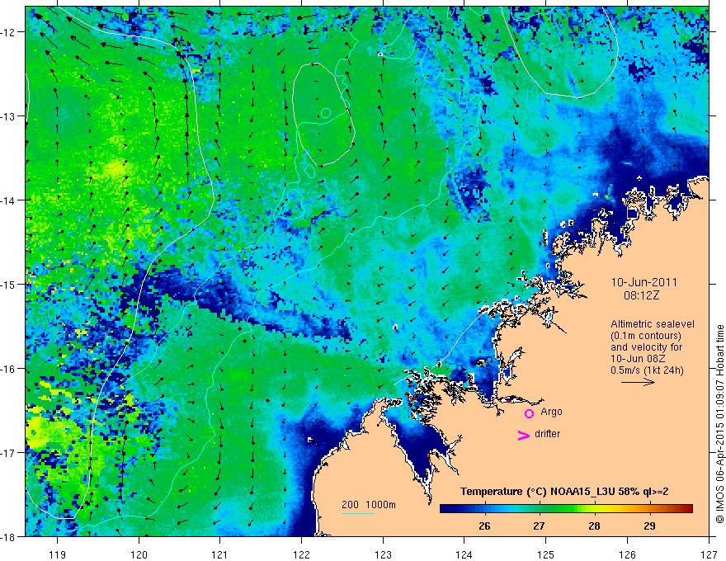Click the 0.5m/s velocity scale arrow
This screenshot has height=561, width=726.
coord(638,382)
